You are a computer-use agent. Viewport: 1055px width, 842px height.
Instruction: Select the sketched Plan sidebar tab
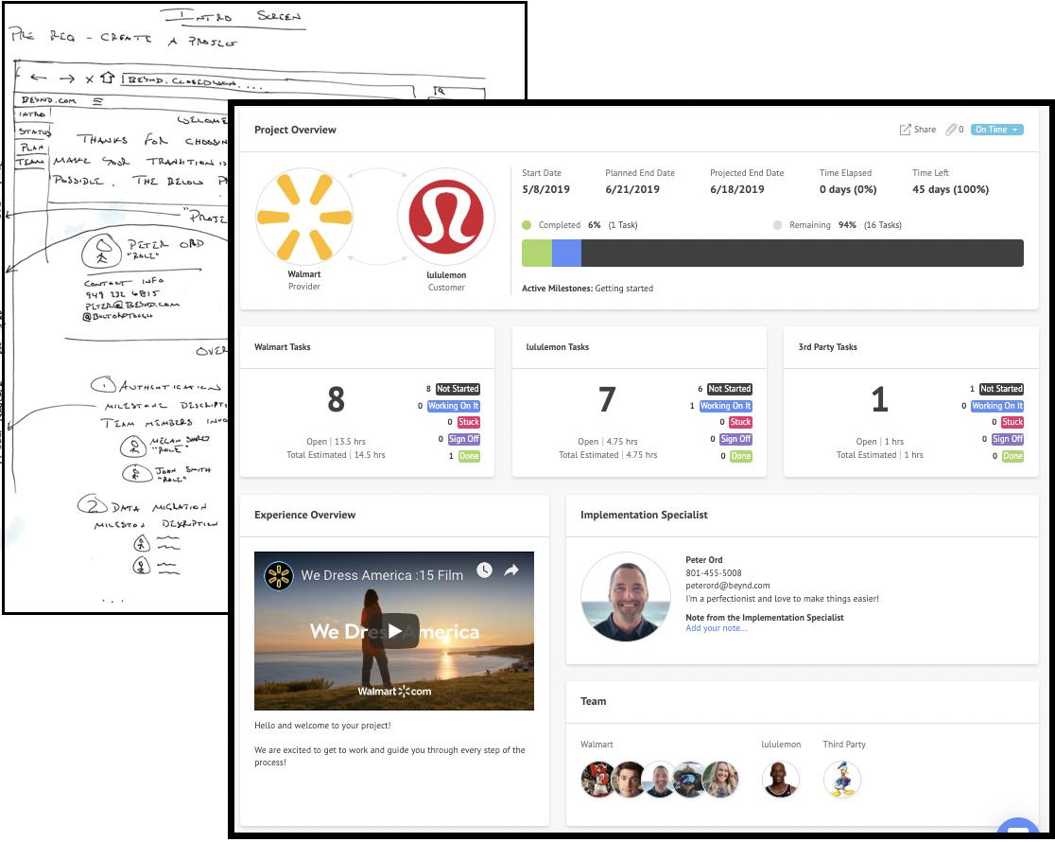tap(31, 148)
